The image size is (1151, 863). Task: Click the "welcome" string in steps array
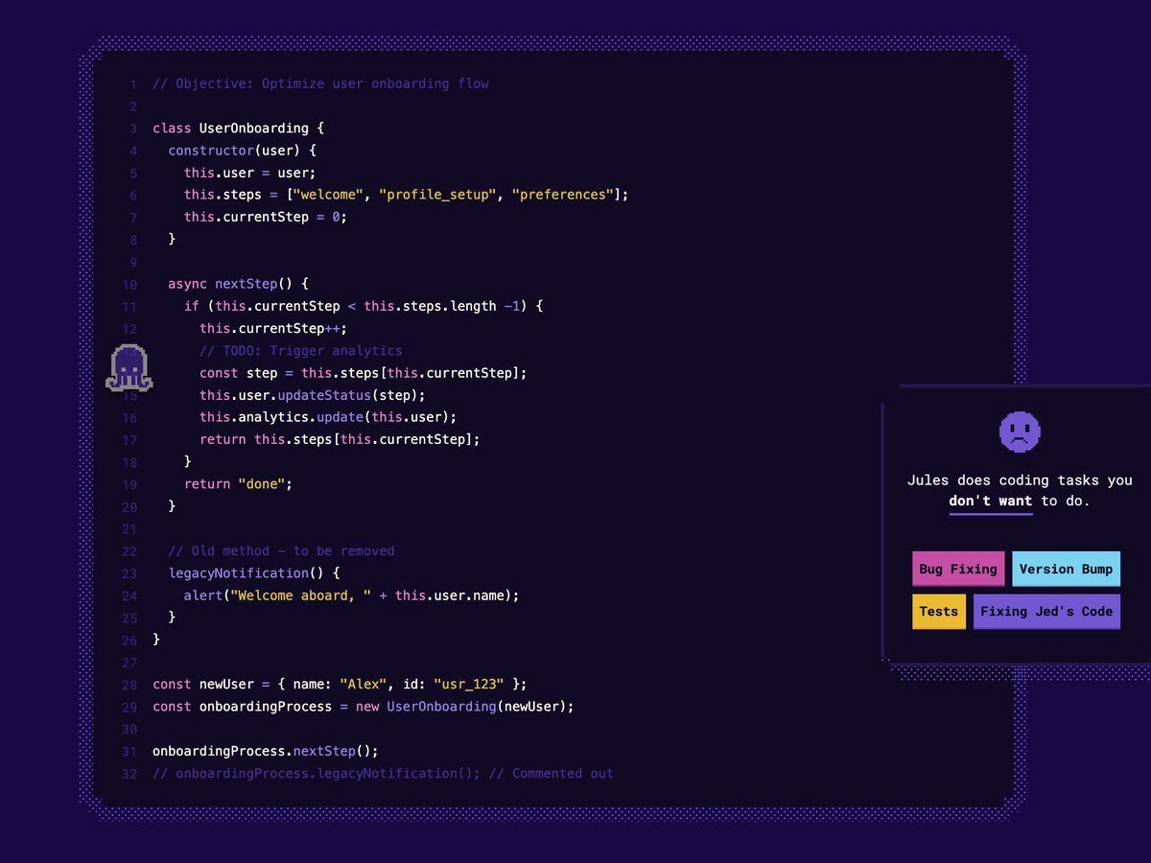328,195
